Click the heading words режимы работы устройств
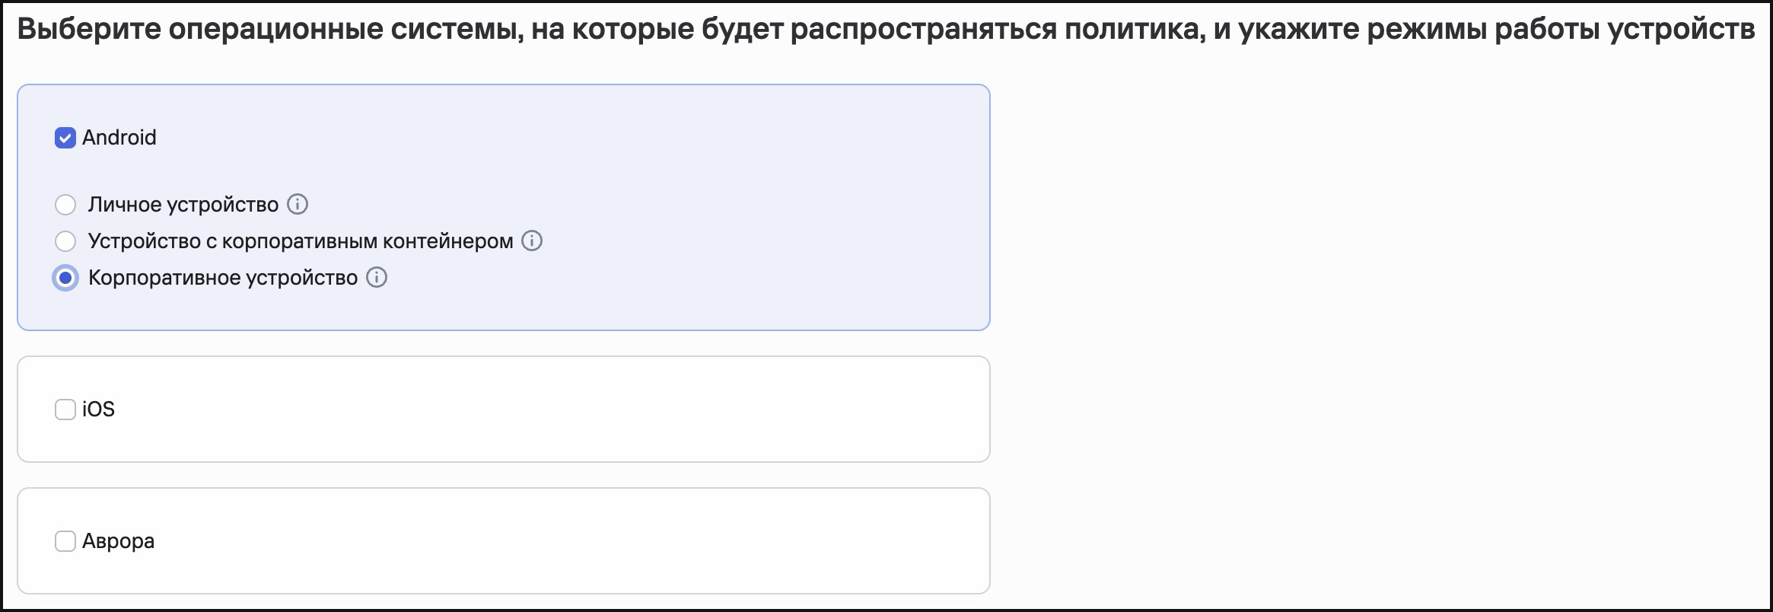 click(1561, 30)
